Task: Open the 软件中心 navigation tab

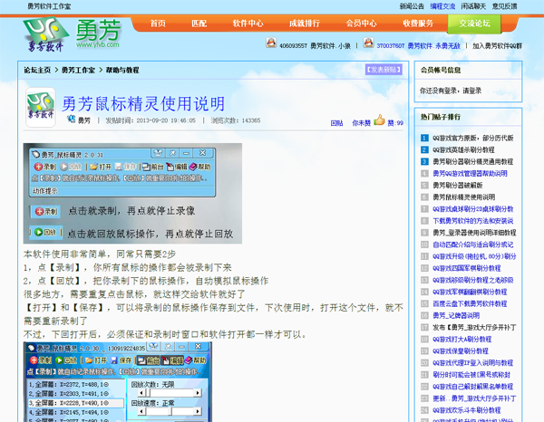Action: [248, 24]
